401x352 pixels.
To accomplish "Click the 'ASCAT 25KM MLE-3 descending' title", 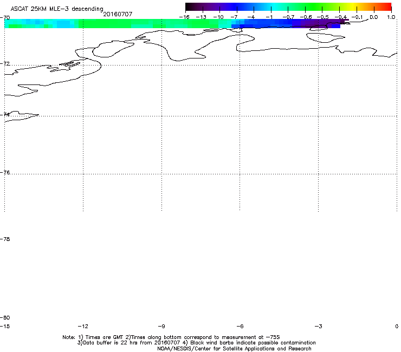I will pos(57,9).
